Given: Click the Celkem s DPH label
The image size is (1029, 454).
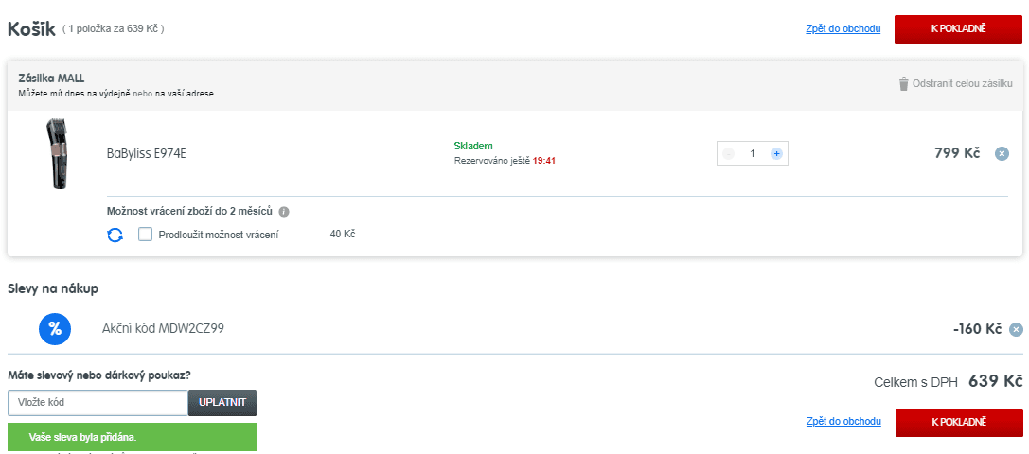Looking at the screenshot, I should pyautogui.click(x=915, y=382).
